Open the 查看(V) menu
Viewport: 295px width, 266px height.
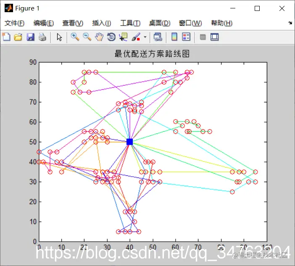coord(73,23)
